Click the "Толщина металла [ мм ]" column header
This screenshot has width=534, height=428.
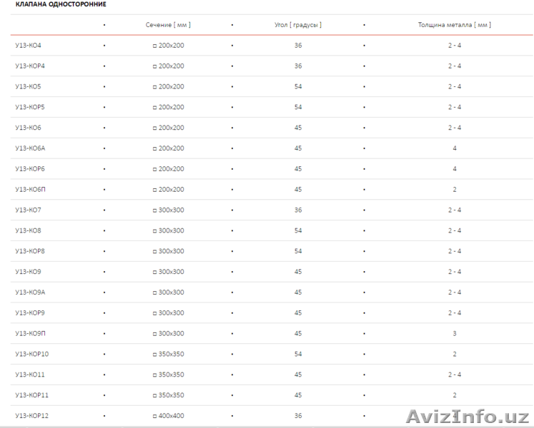454,25
